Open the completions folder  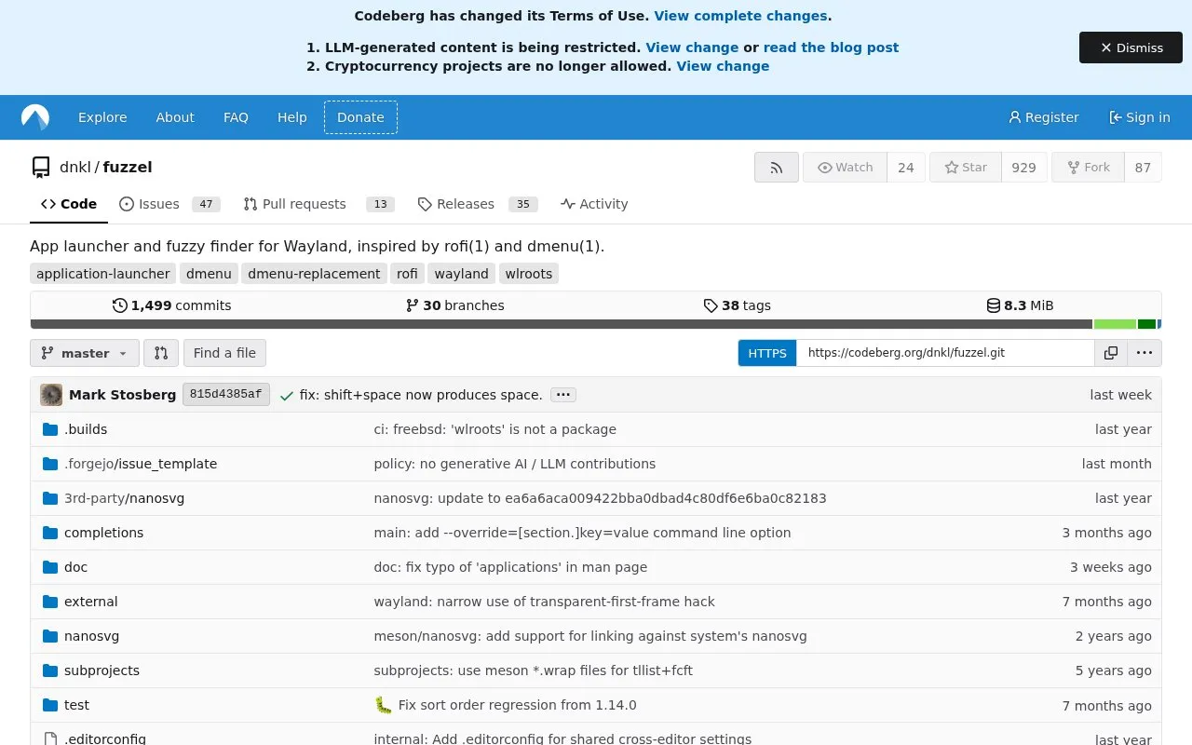(x=103, y=533)
